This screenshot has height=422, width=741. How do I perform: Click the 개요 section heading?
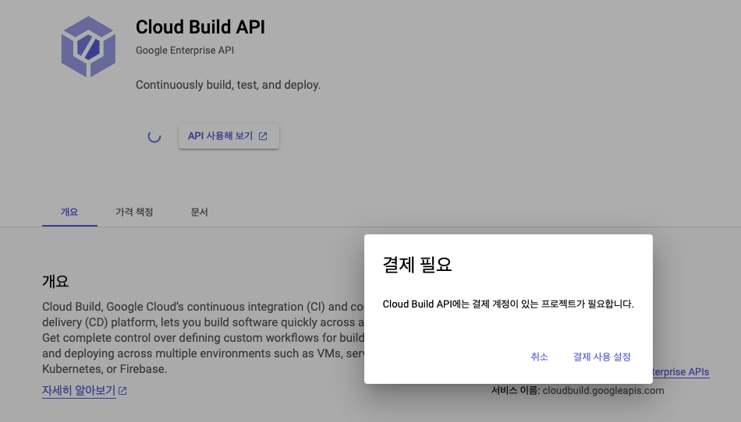55,282
